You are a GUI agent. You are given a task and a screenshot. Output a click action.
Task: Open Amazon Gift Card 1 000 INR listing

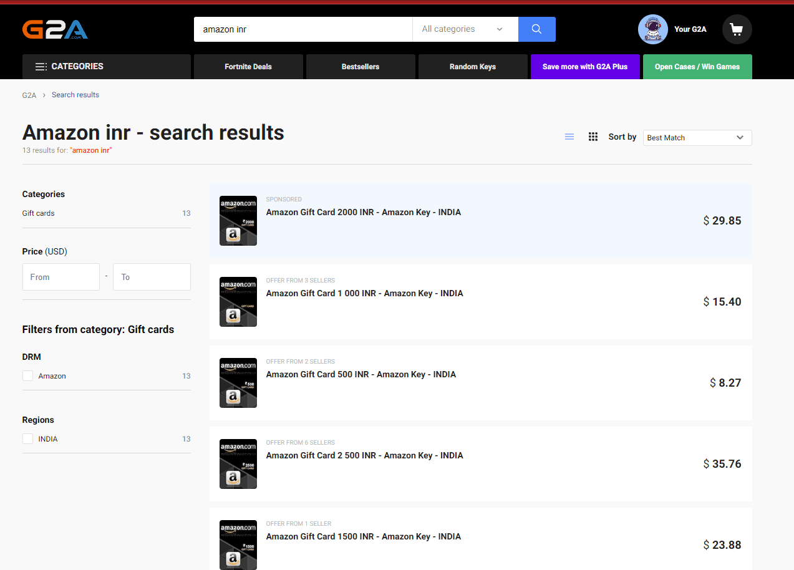click(365, 293)
